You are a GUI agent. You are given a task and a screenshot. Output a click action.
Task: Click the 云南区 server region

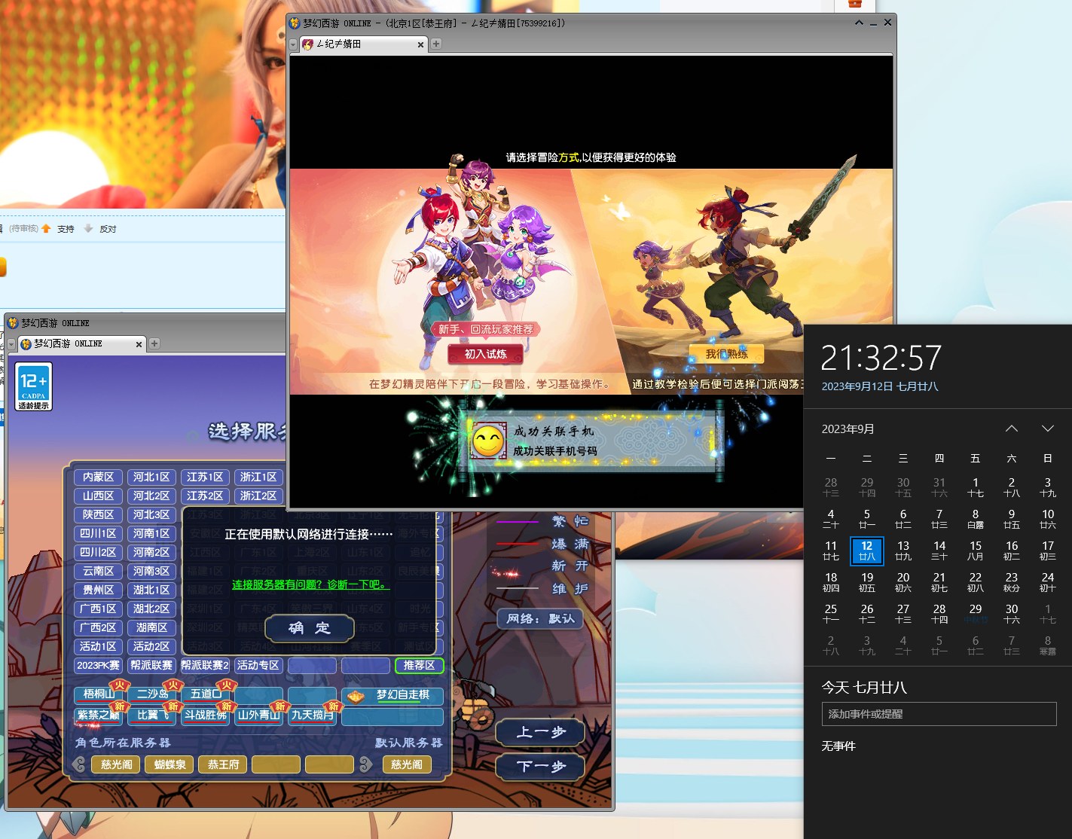pyautogui.click(x=99, y=572)
